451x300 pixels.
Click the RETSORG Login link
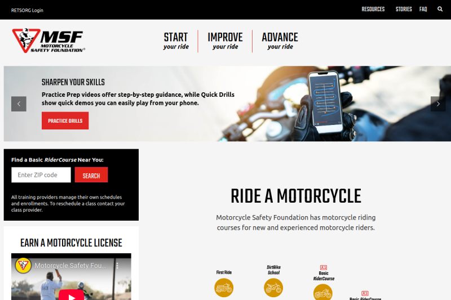pos(27,10)
